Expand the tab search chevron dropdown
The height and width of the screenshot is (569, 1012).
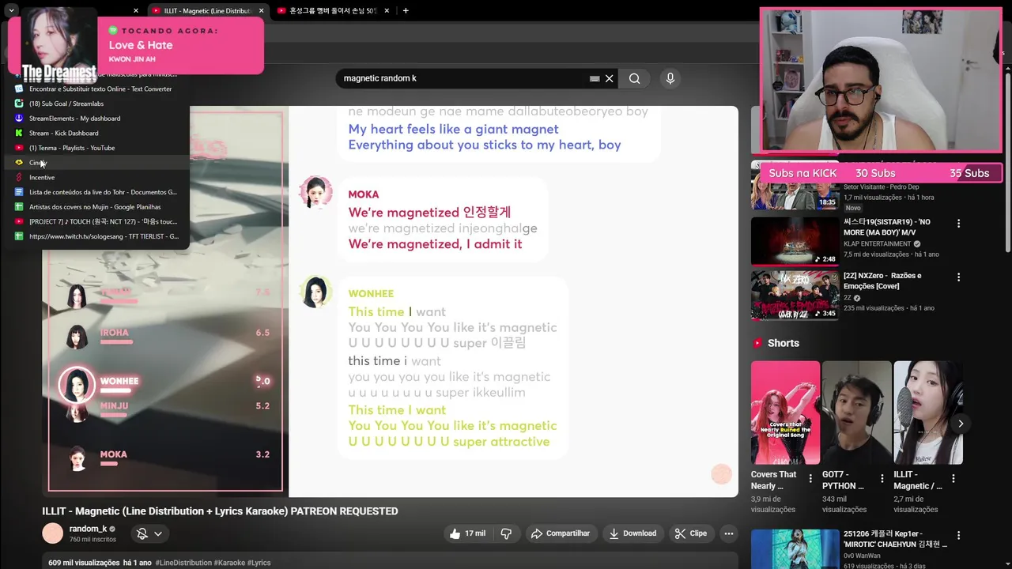(11, 10)
